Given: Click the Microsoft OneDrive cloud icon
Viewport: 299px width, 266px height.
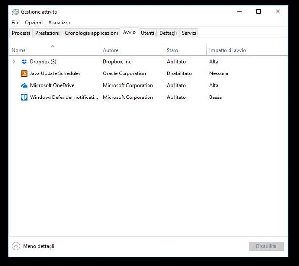Looking at the screenshot, I should (x=24, y=86).
